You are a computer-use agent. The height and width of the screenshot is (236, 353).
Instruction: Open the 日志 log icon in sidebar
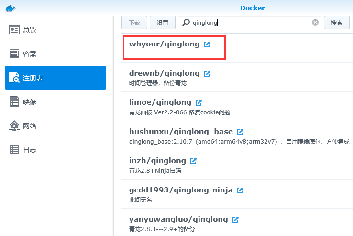pos(14,149)
